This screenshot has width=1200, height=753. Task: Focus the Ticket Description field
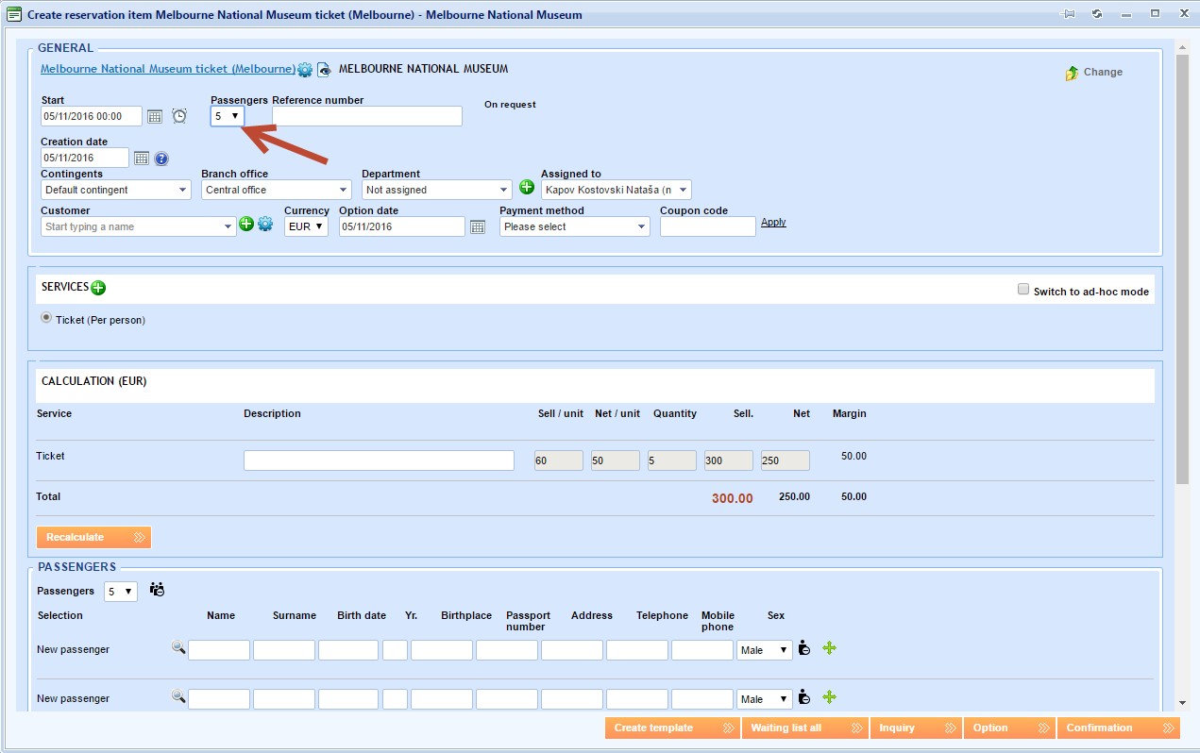[x=379, y=460]
